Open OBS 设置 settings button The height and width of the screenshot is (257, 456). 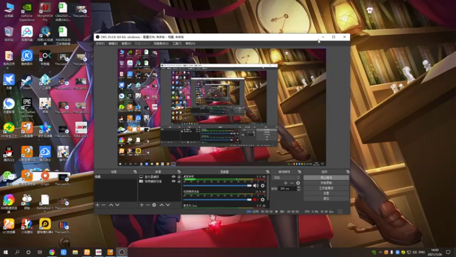[x=326, y=194]
